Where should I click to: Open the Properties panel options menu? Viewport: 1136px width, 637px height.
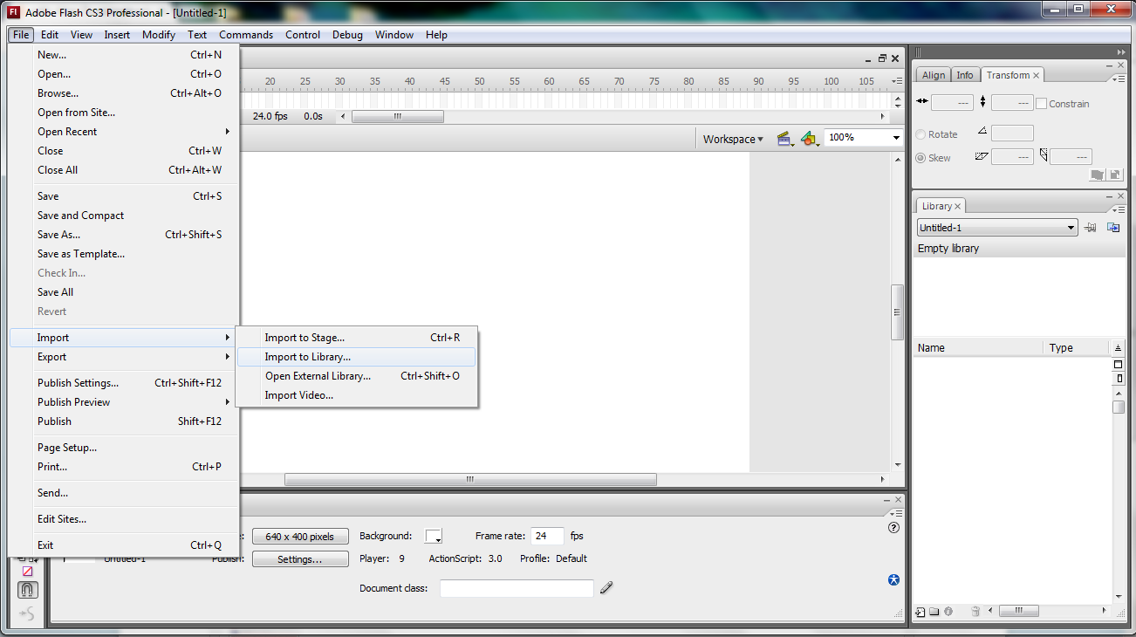(x=897, y=513)
